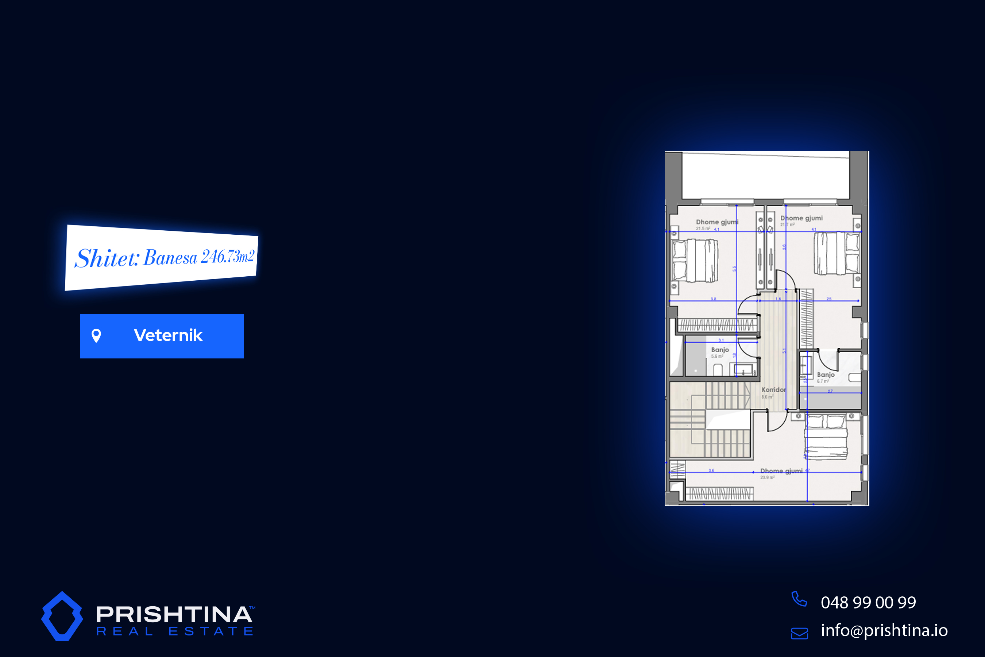Click the Shitet: Banesa 246.73m2 banner

point(162,257)
